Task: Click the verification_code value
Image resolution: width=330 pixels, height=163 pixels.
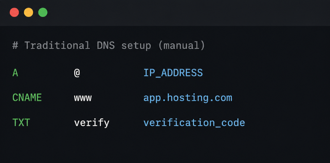Action: [194, 123]
